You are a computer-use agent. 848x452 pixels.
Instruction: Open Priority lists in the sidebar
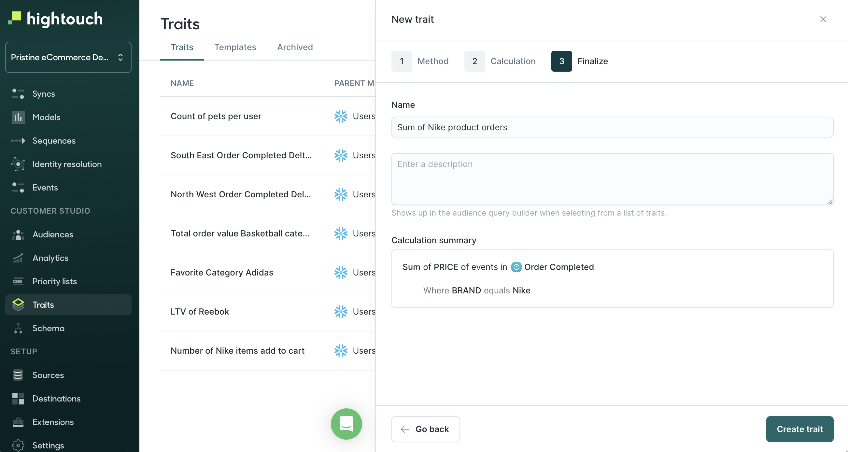point(68,281)
